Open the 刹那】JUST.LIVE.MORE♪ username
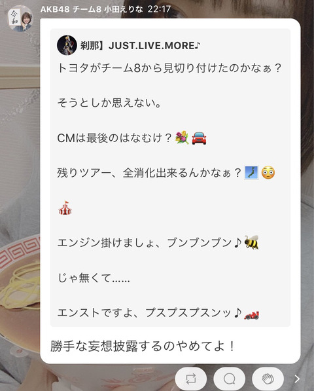This screenshot has width=314, height=391. pyautogui.click(x=140, y=45)
